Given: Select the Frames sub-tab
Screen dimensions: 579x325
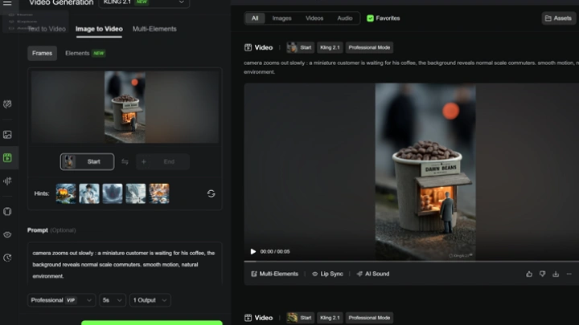Looking at the screenshot, I should (x=42, y=53).
